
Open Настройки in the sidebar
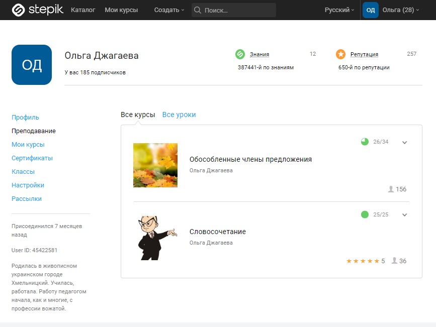click(28, 185)
